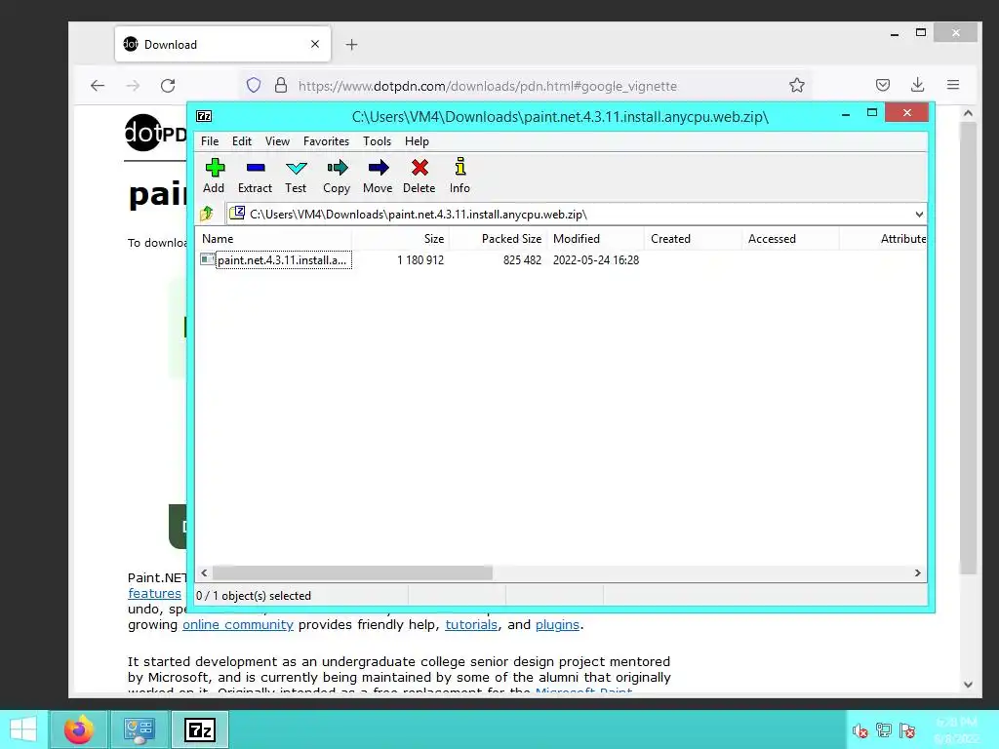
Task: Open the Info dialog icon
Action: click(x=460, y=176)
